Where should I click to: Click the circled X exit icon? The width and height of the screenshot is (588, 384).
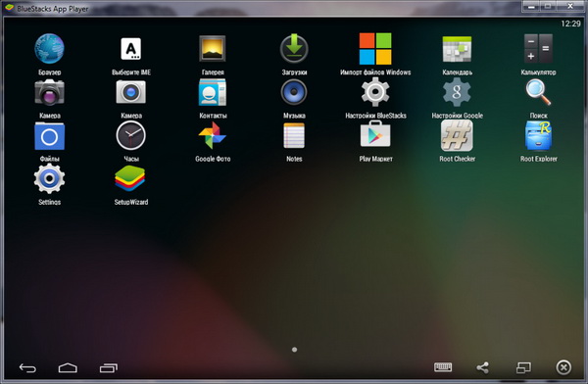[x=563, y=367]
